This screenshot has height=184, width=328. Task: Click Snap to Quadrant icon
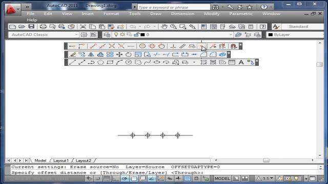pos(152,46)
